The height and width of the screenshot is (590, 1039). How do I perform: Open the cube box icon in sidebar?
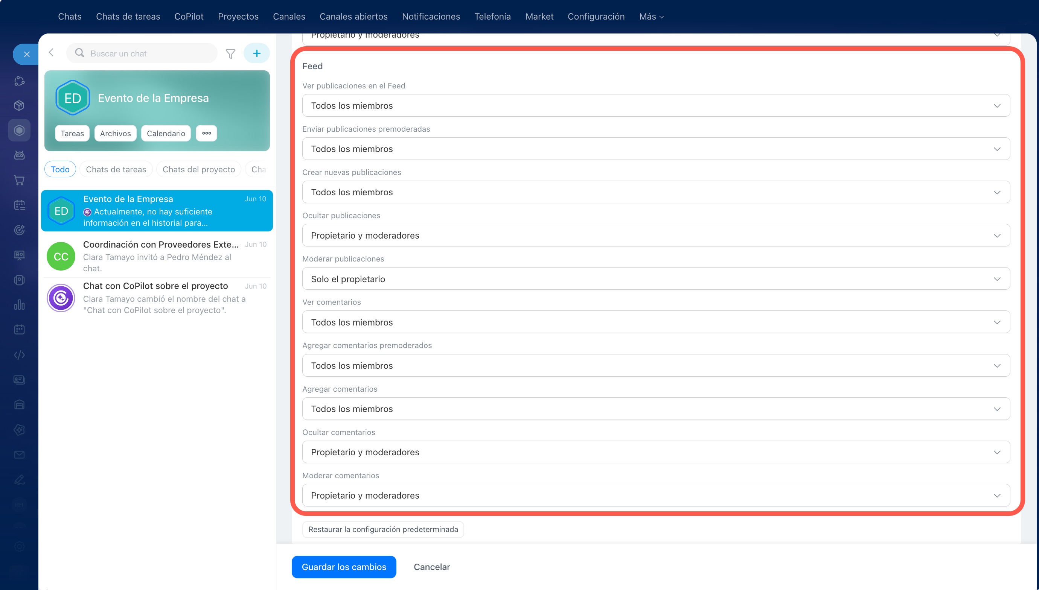[19, 105]
